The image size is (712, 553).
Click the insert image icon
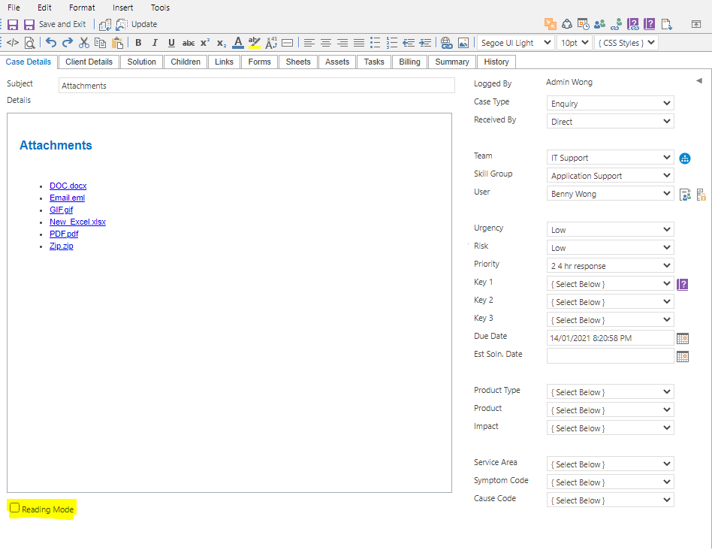point(463,43)
